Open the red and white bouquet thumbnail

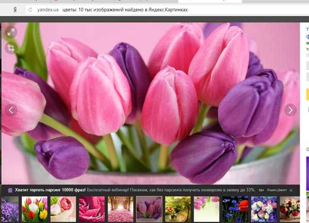click(x=289, y=209)
